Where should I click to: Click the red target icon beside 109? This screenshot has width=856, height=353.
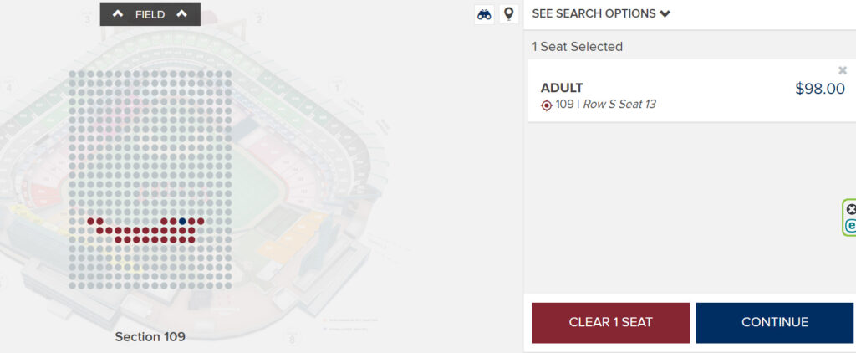547,105
